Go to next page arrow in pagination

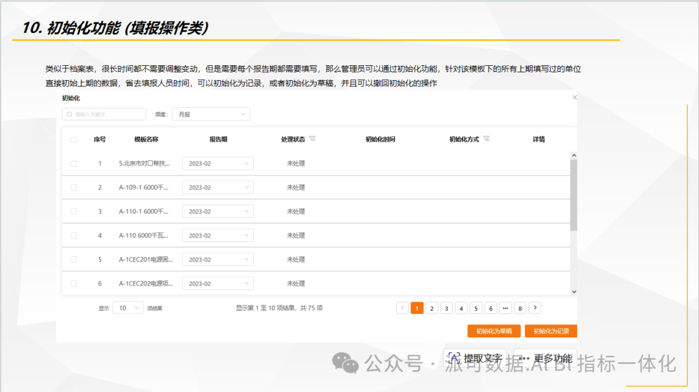point(535,308)
